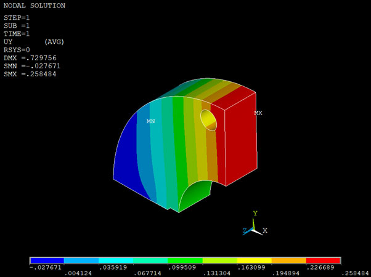Click legend value .163099
This screenshot has height=277, width=371.
click(x=251, y=268)
